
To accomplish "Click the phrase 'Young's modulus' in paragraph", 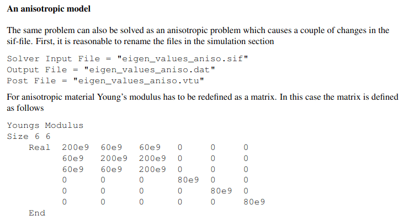I will tap(129, 97).
